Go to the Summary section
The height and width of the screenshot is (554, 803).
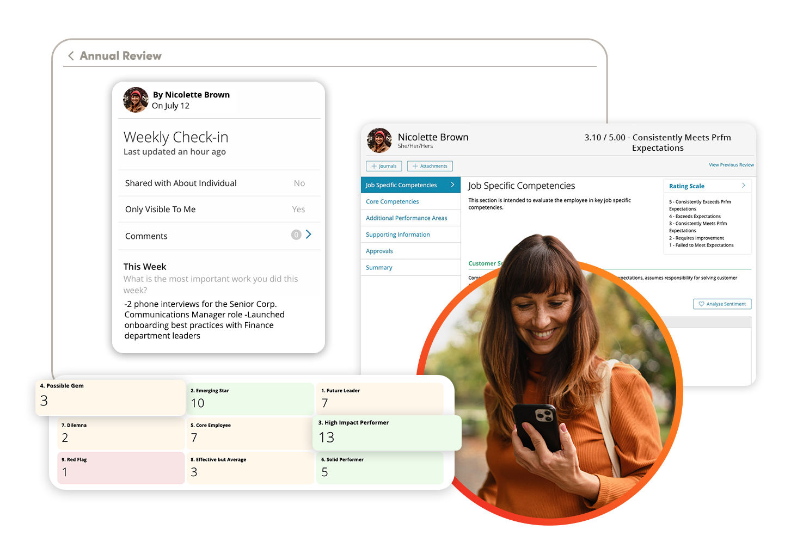coord(410,268)
